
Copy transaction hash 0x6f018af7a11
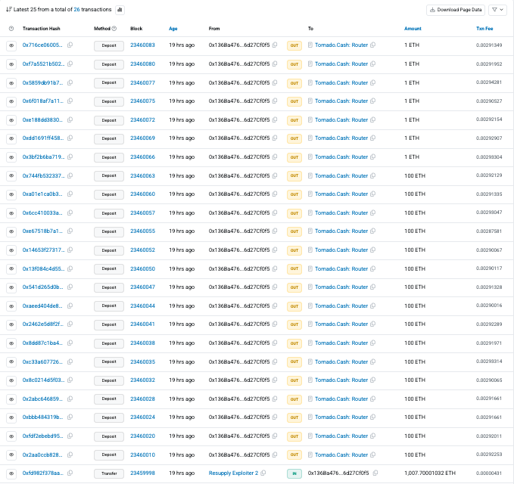(70, 101)
